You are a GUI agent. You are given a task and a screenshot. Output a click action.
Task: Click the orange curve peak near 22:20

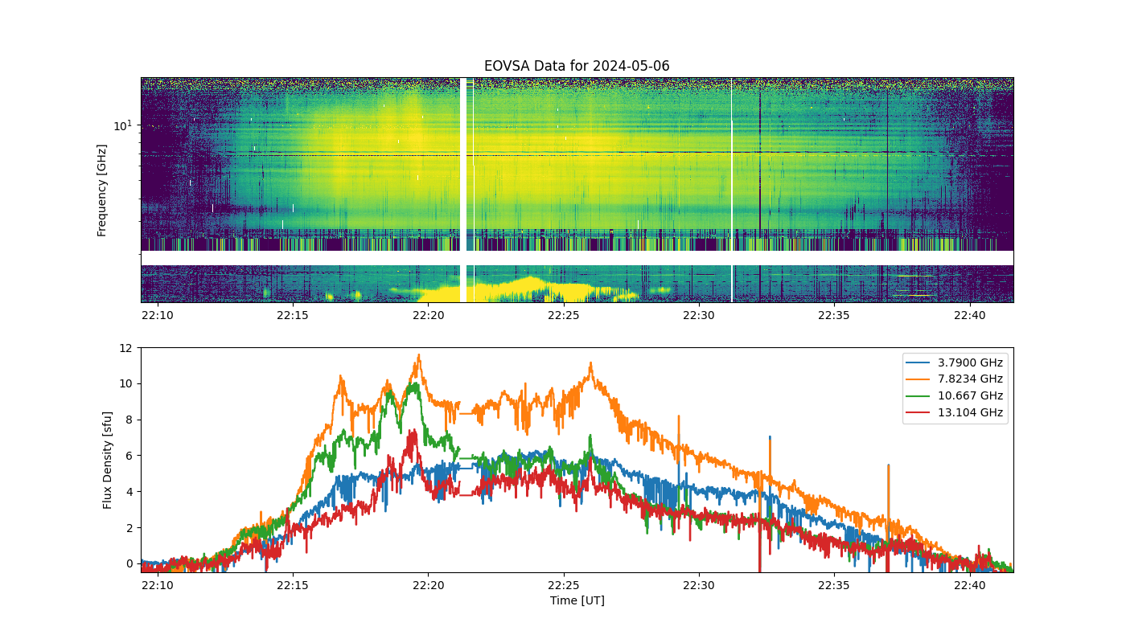418,355
